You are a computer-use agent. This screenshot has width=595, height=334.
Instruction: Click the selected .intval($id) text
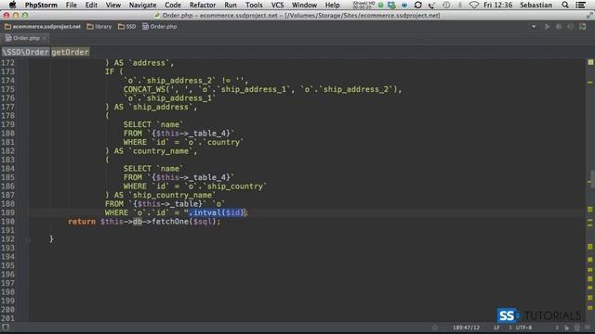(x=216, y=212)
